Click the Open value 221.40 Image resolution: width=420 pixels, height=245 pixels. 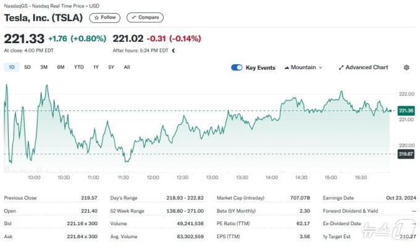point(89,211)
